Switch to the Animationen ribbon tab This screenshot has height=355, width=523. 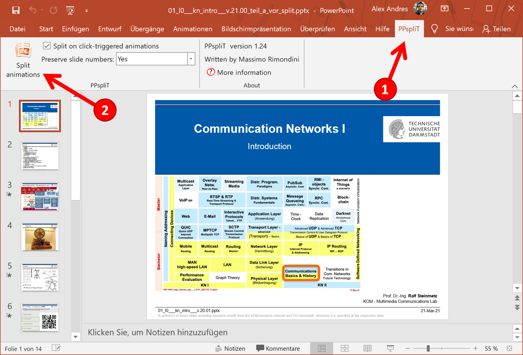tap(193, 29)
